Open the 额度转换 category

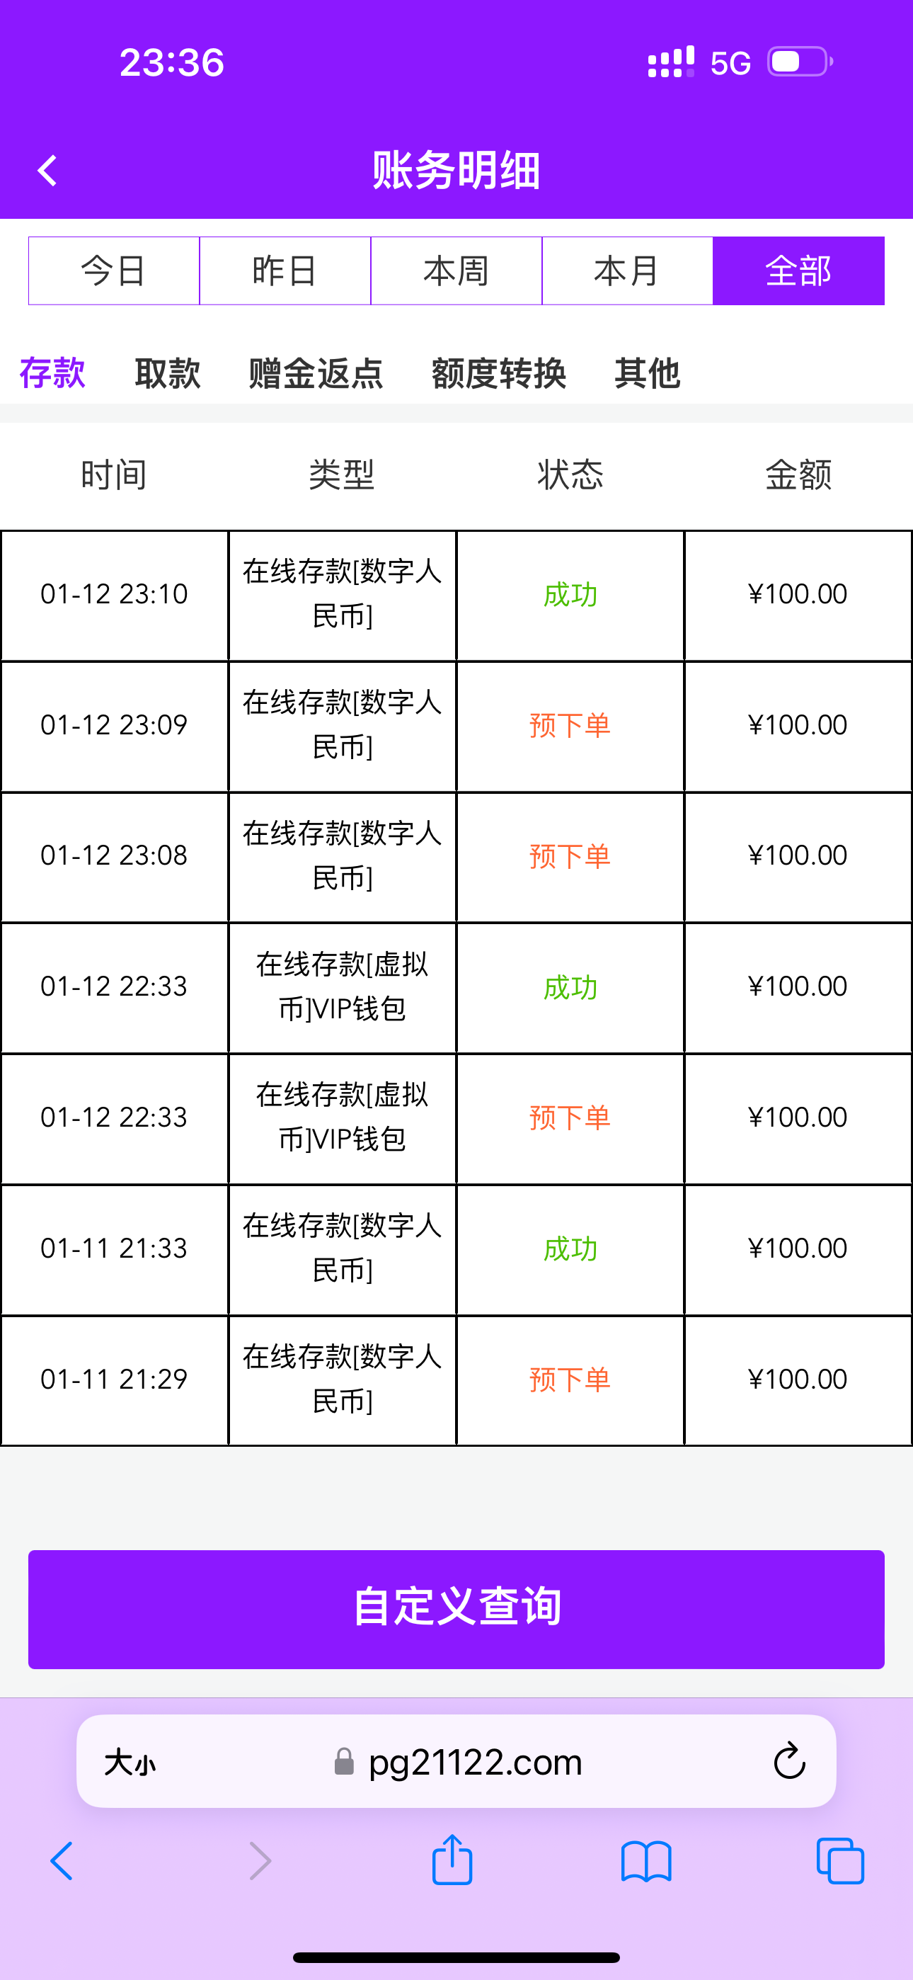click(499, 374)
